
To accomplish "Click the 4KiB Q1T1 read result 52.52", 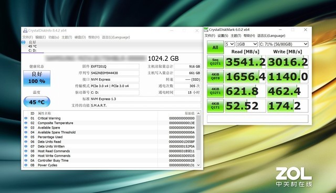I will click(245, 106).
